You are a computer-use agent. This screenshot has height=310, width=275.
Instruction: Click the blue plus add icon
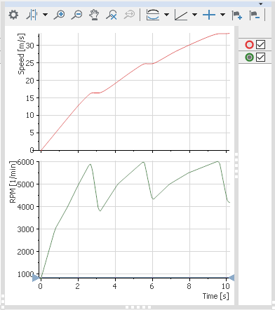tap(209, 15)
